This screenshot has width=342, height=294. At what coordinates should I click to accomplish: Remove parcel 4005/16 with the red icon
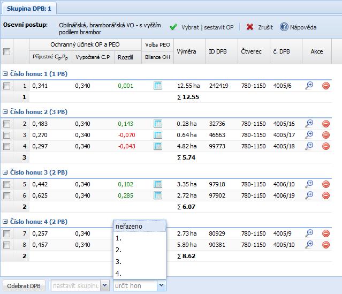pos(326,124)
